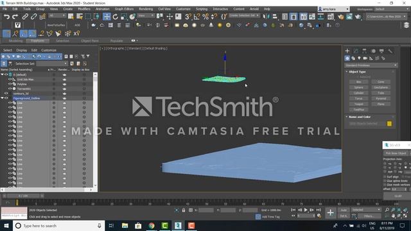Select the Bind to Space Warp tool
This screenshot has width=411, height=231.
[x=42, y=17]
